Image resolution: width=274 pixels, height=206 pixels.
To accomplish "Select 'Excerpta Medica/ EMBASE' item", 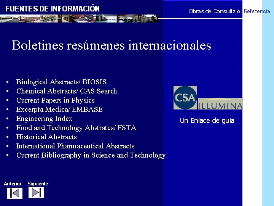I will (x=59, y=109).
